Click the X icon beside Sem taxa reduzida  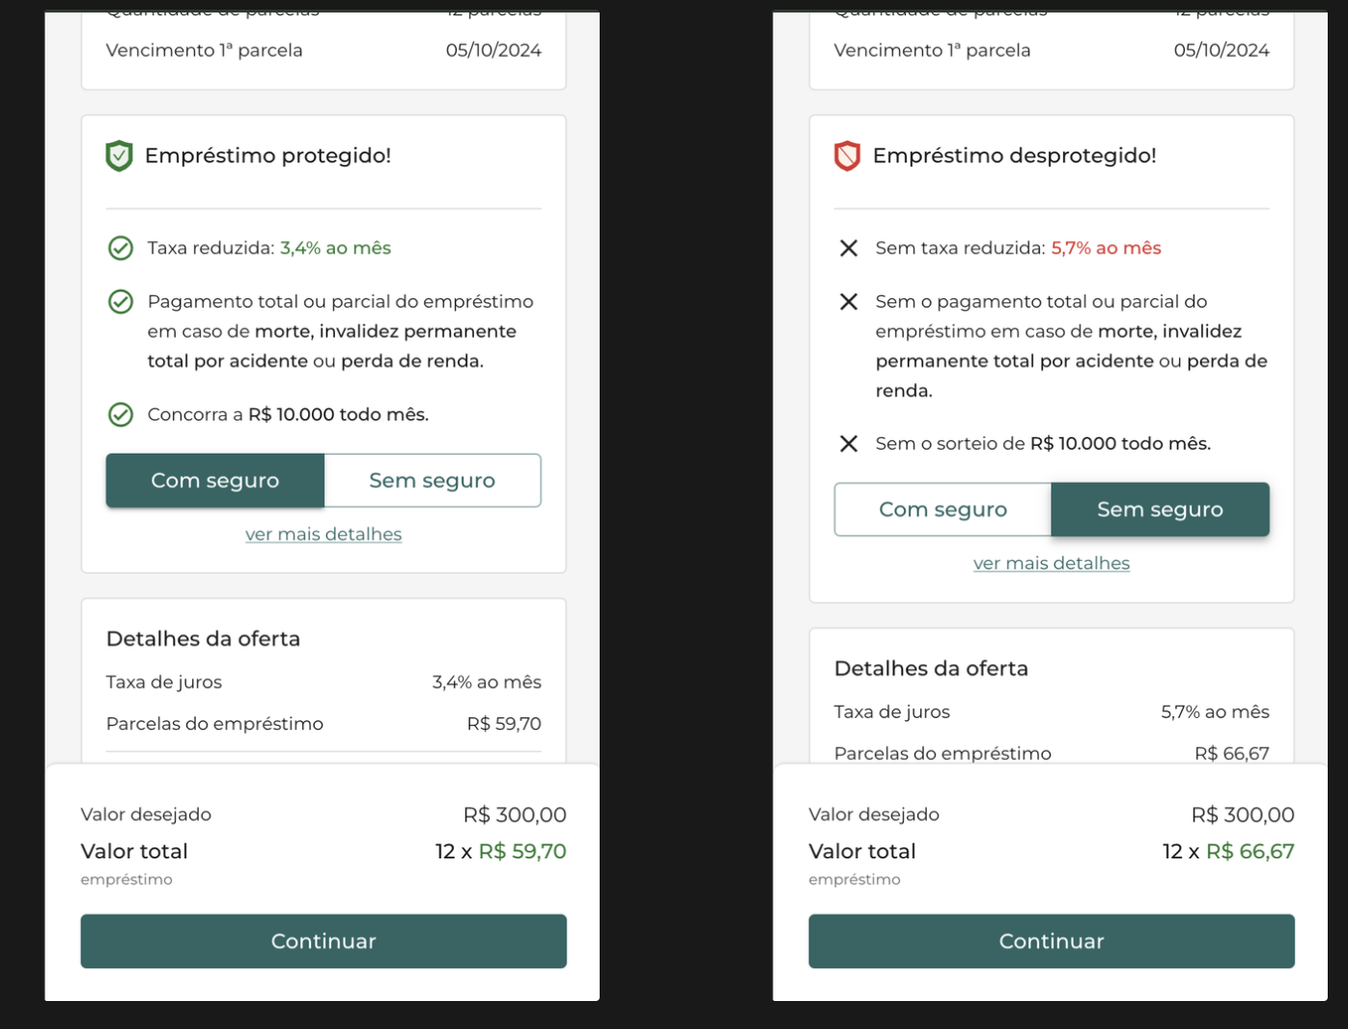[849, 248]
